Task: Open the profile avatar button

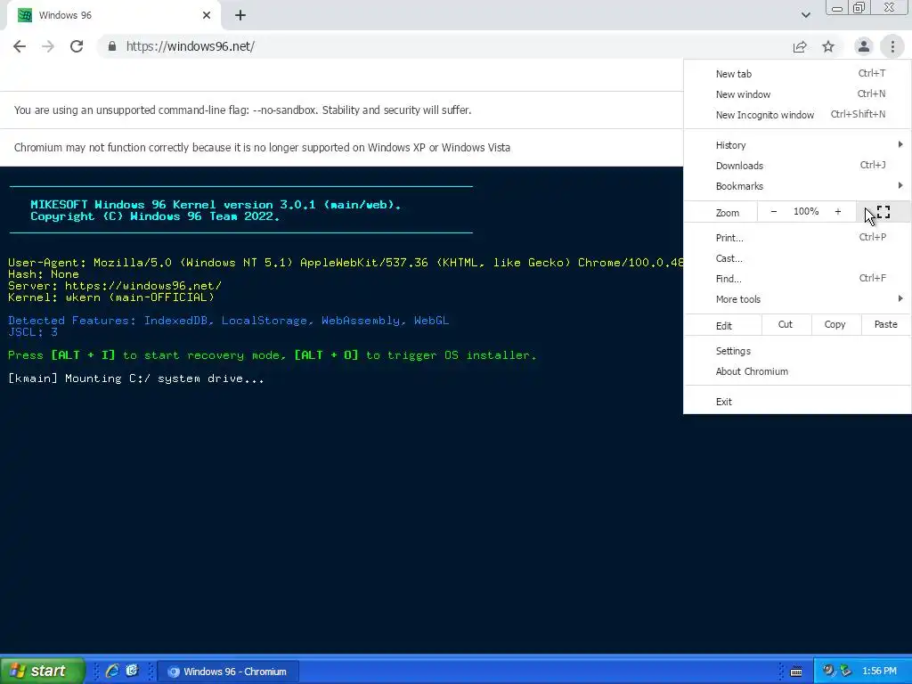Action: pyautogui.click(x=864, y=46)
